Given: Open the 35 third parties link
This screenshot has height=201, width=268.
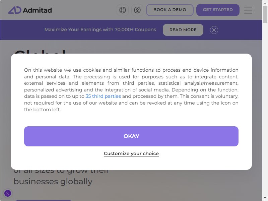Looking at the screenshot, I should (x=103, y=96).
